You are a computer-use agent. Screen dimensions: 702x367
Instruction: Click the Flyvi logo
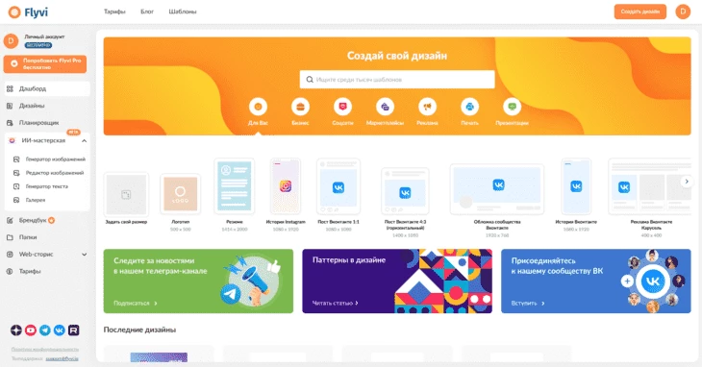click(28, 12)
